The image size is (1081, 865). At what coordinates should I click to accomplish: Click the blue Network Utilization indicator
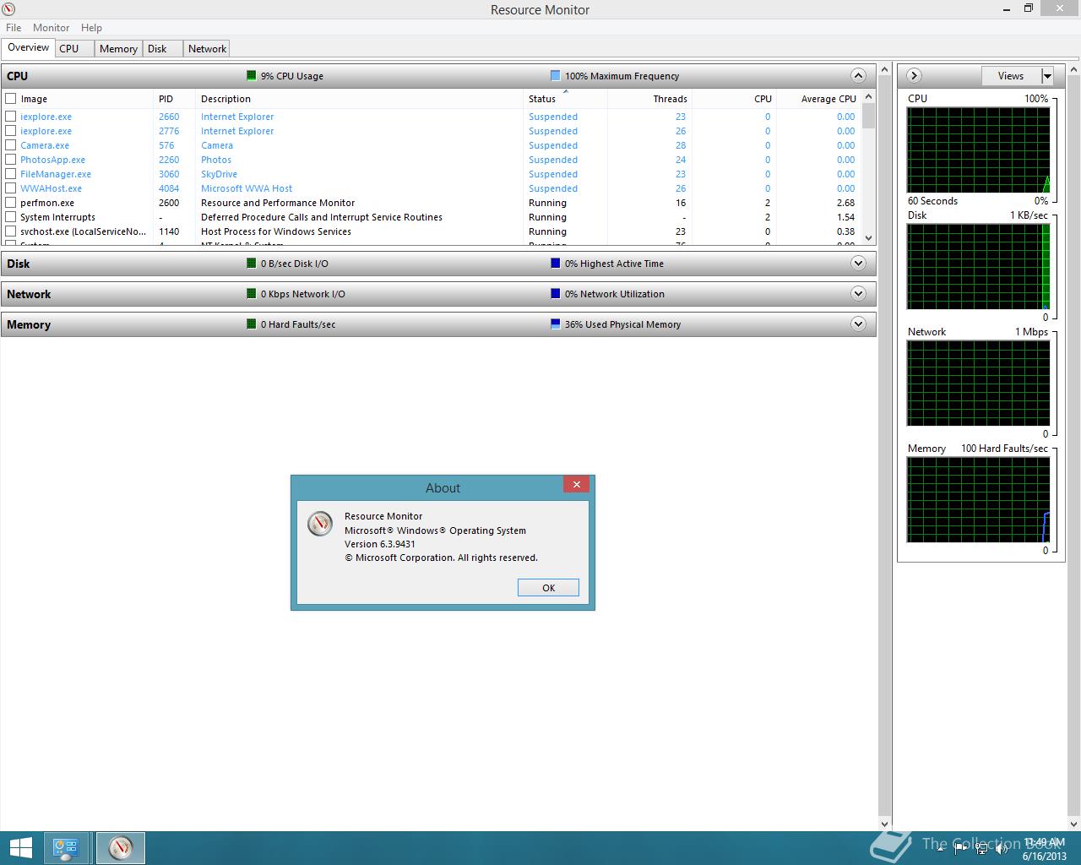(555, 294)
